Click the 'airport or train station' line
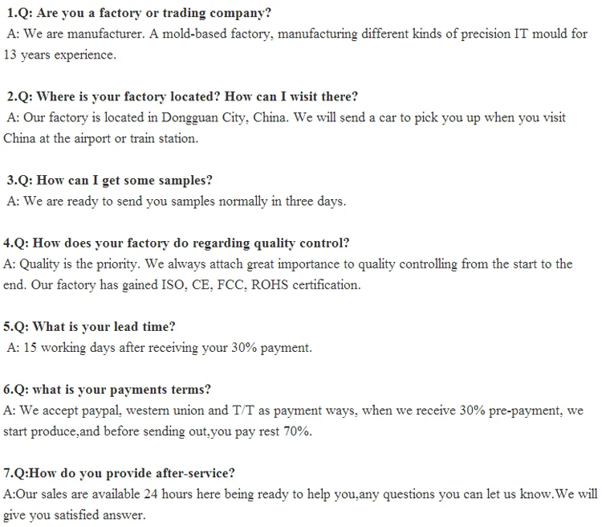Viewport: 602px width, 527px height. [100, 138]
